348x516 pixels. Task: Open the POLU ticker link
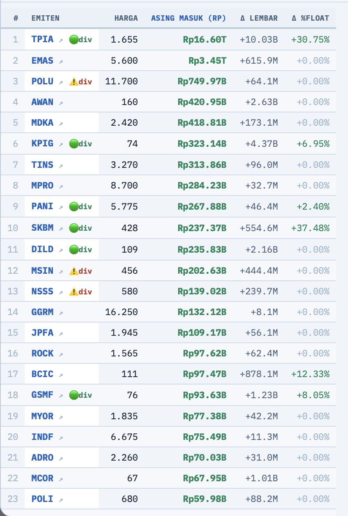(43, 81)
